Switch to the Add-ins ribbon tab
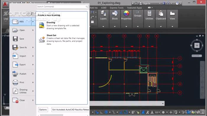The image size is (207, 116). point(94,8)
